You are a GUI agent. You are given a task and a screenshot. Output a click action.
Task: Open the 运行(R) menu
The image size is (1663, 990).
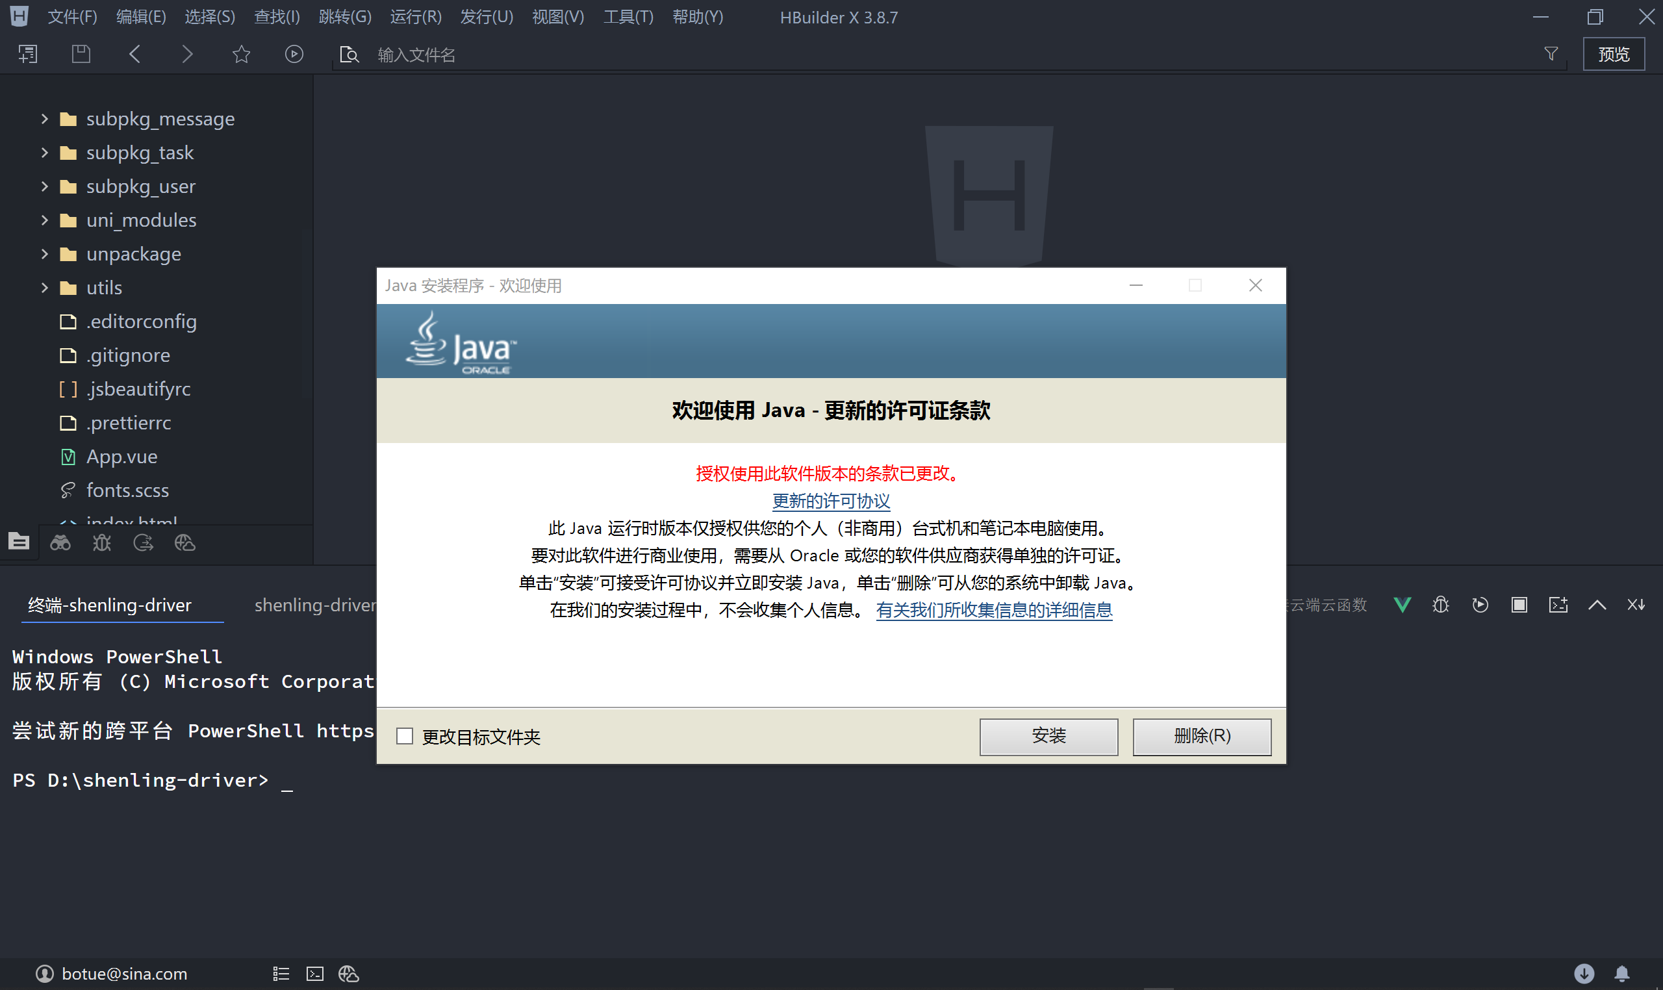tap(415, 17)
